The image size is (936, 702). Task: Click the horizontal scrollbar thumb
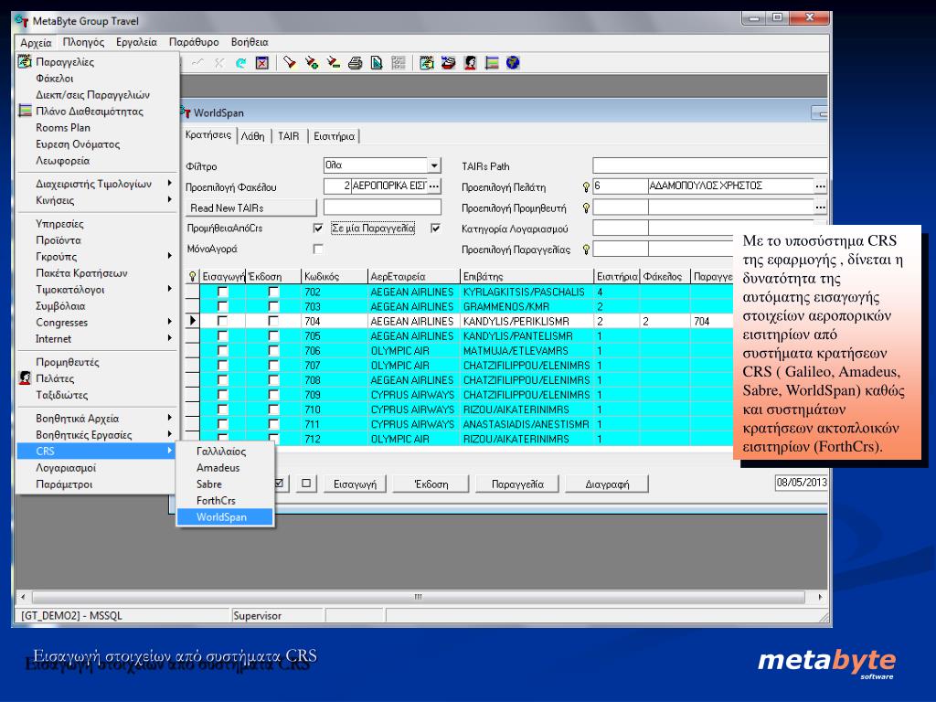(x=419, y=597)
